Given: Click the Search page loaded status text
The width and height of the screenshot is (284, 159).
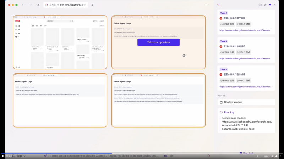Looking at the screenshot, I should [x=247, y=123].
